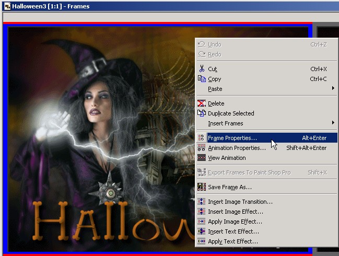The width and height of the screenshot is (339, 256).
Task: Open Animation Properties... menu item
Action: click(x=266, y=148)
